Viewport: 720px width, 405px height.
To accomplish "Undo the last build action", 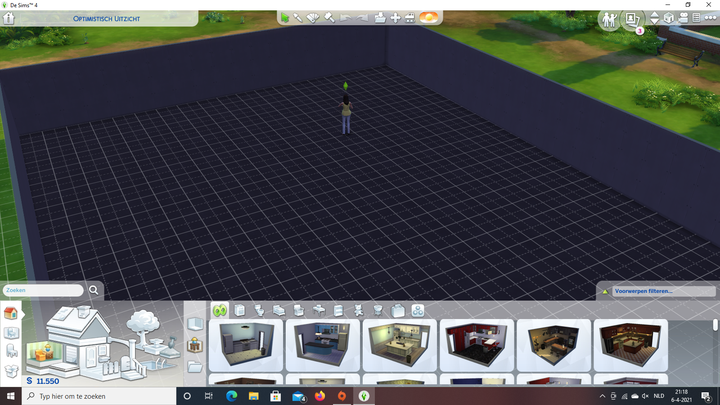I will [346, 18].
